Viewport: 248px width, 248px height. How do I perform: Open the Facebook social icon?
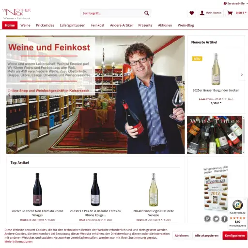click(x=225, y=219)
